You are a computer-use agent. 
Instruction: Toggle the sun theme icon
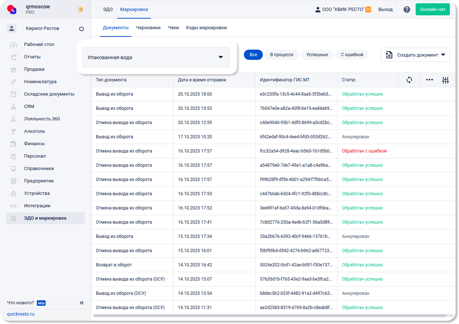pos(81,9)
